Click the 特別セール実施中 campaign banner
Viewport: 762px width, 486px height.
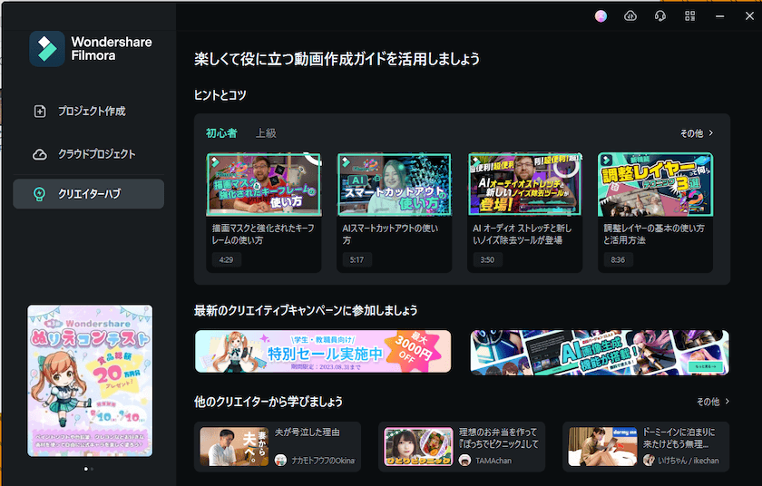click(x=323, y=351)
